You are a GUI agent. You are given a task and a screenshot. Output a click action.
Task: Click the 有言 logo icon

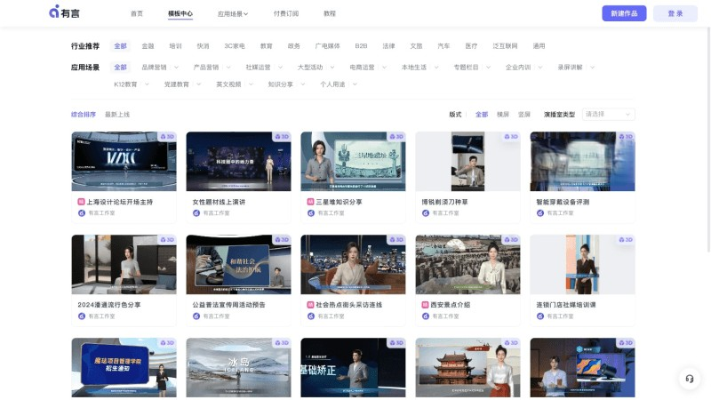(x=54, y=12)
